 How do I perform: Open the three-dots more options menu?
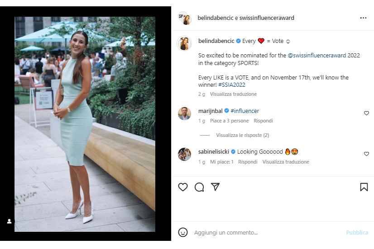363,18
